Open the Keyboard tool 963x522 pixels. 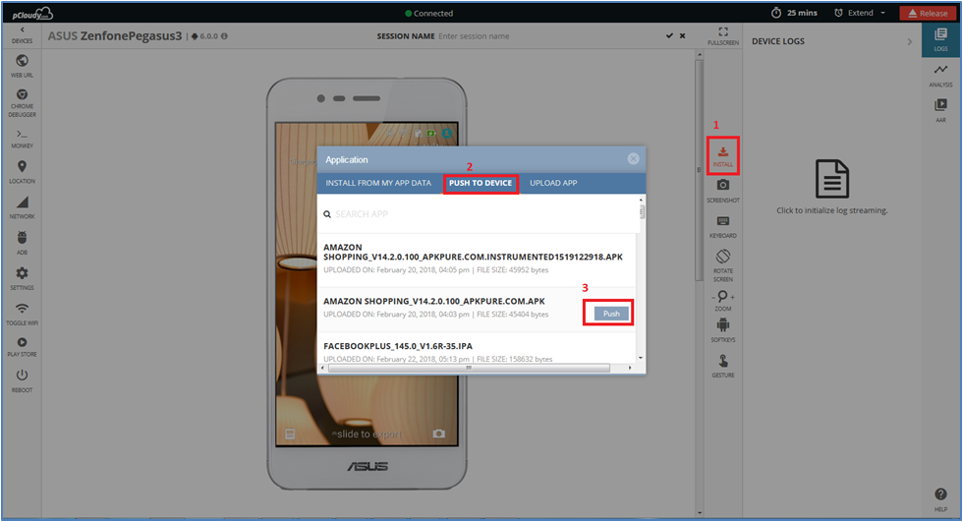(723, 227)
